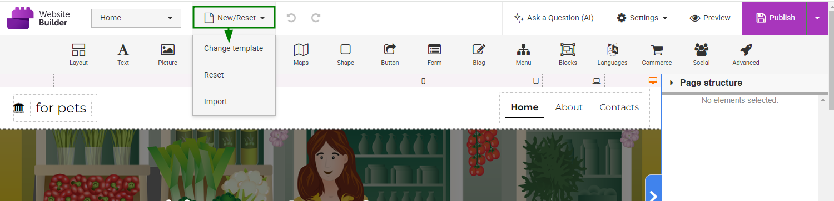Open the Blog tool
Viewport: 834px width, 201px height.
[x=479, y=55]
